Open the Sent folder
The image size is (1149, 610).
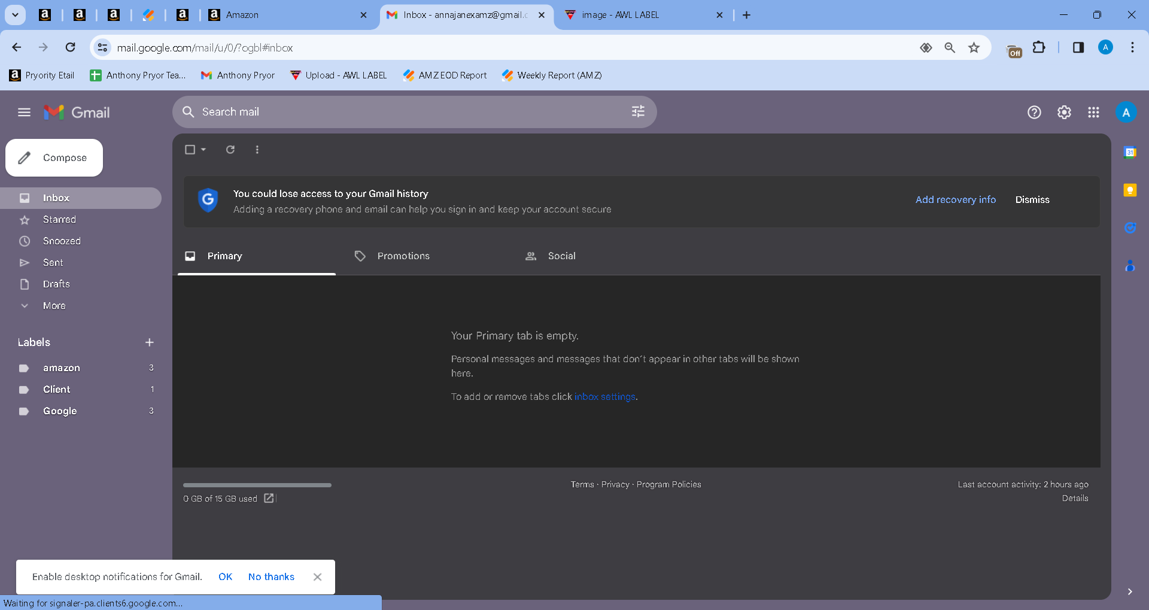(x=81, y=263)
